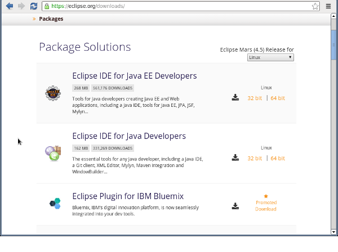The image size is (338, 252).
Task: Select the Packages navigation item
Action: pos(51,19)
